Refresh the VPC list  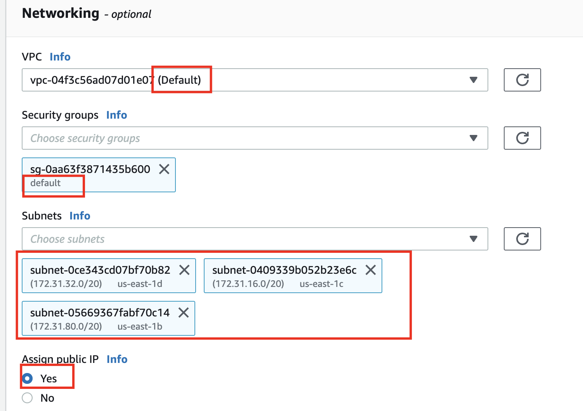click(x=522, y=80)
